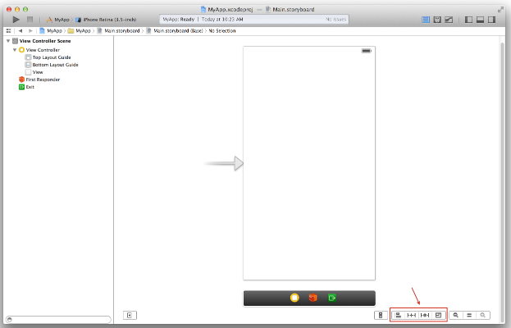Zoom out the storyboard canvas

click(456, 315)
